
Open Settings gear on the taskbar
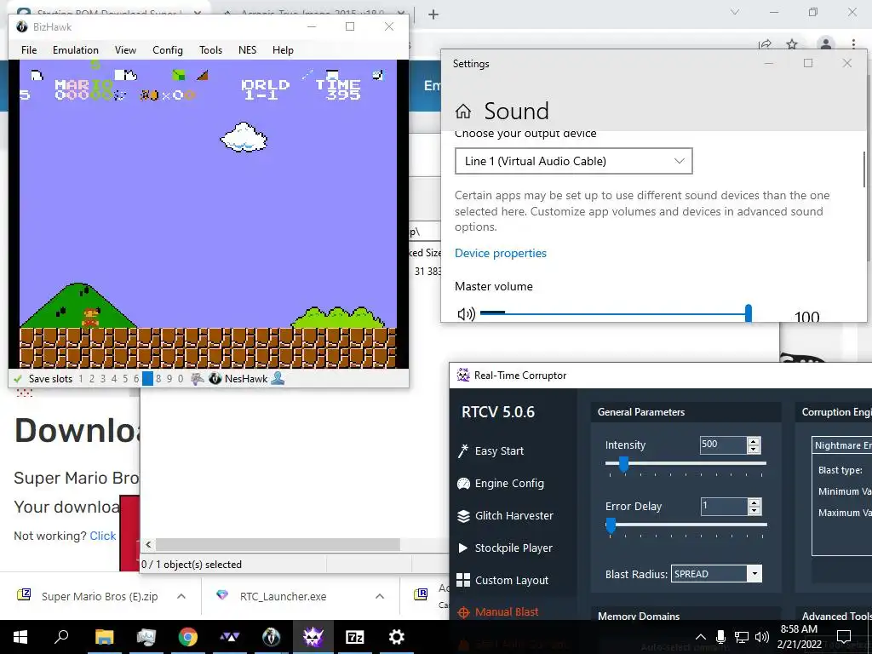click(x=397, y=637)
